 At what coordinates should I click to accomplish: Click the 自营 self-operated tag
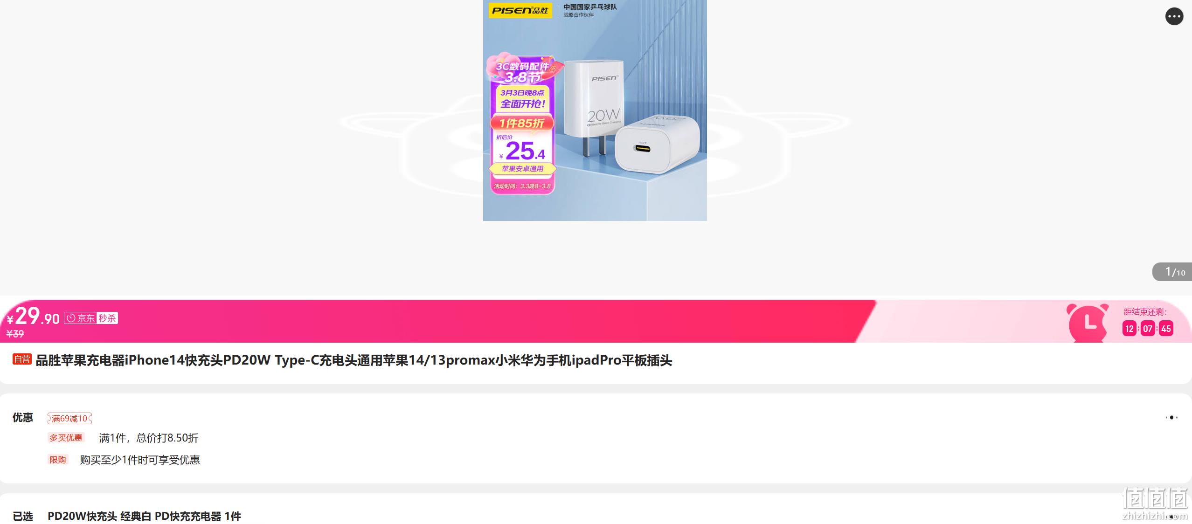click(22, 359)
